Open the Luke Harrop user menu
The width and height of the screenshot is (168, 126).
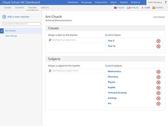[155, 2]
